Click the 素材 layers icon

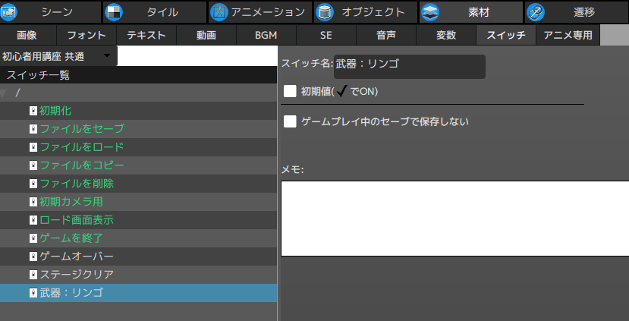[429, 12]
